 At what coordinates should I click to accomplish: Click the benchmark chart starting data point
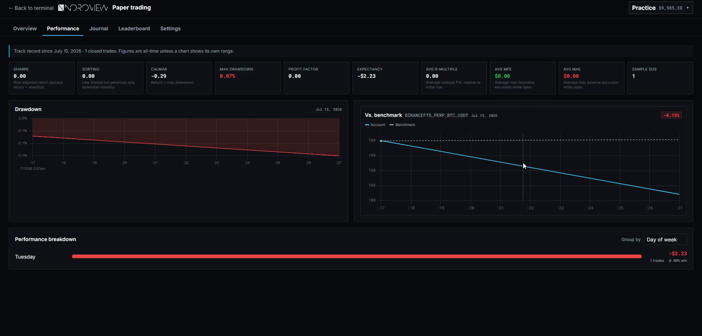tap(381, 141)
